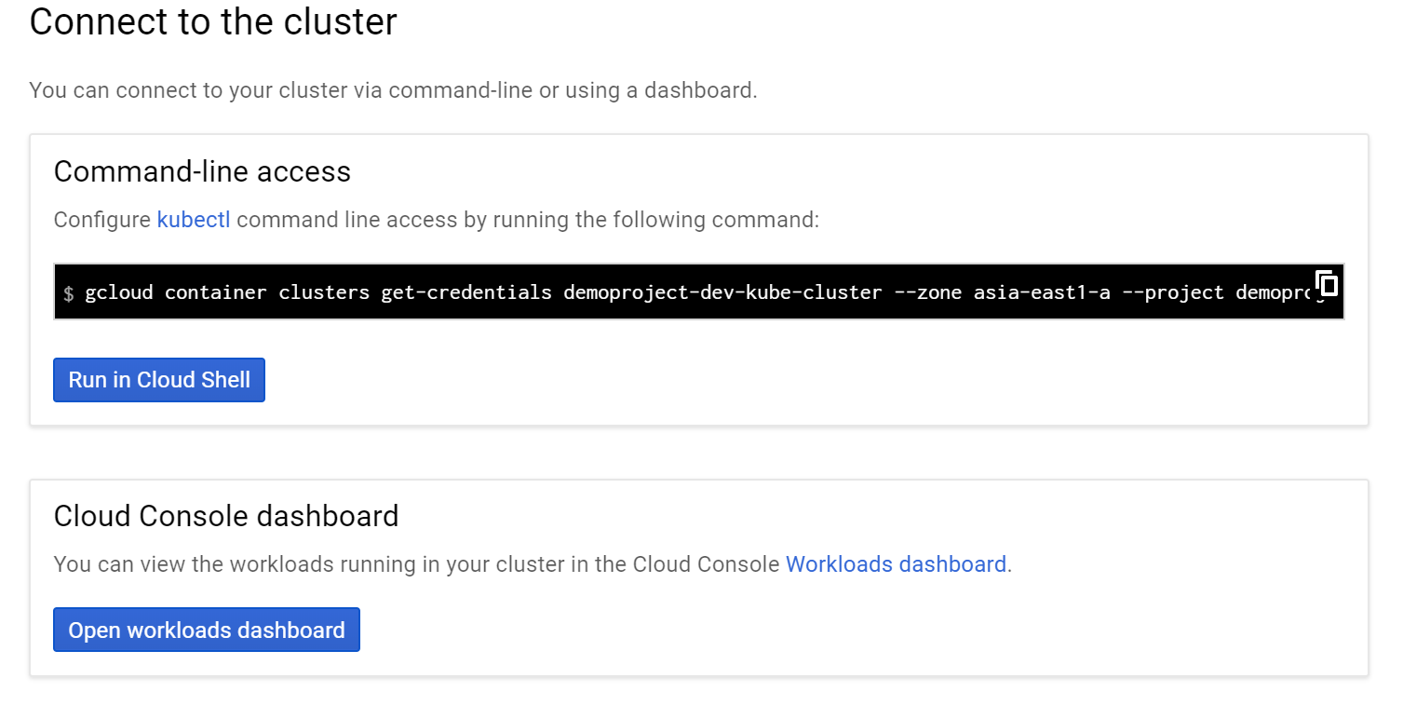
Task: Click the word gcloud in the command
Action: tap(119, 292)
